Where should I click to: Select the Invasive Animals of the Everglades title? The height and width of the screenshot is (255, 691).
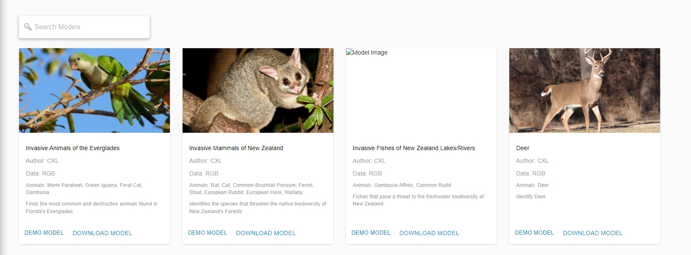[x=73, y=148]
